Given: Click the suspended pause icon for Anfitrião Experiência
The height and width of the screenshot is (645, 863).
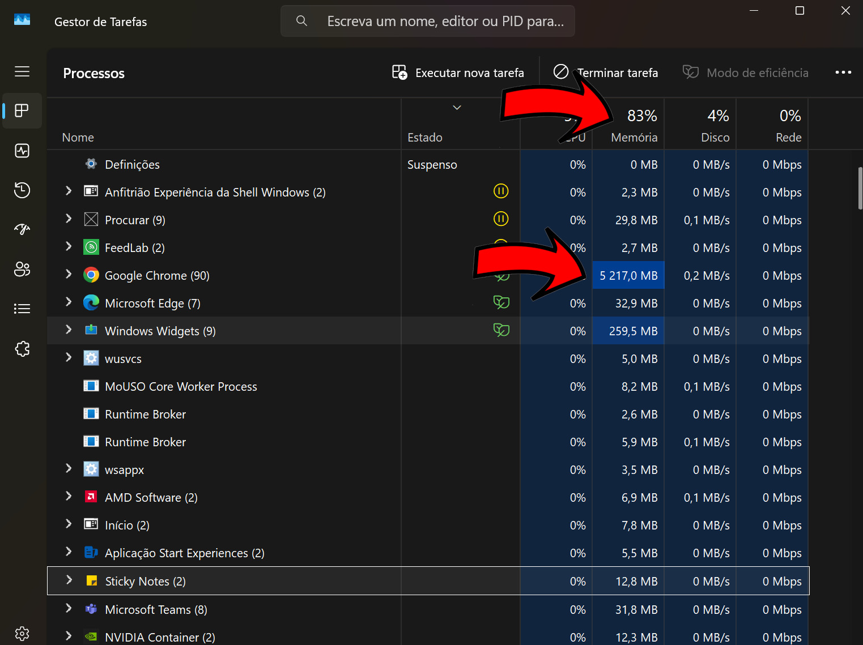Looking at the screenshot, I should pyautogui.click(x=501, y=191).
